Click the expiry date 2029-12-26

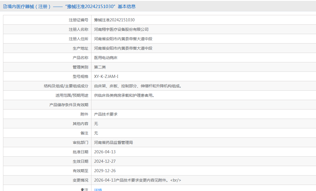(x=105, y=171)
